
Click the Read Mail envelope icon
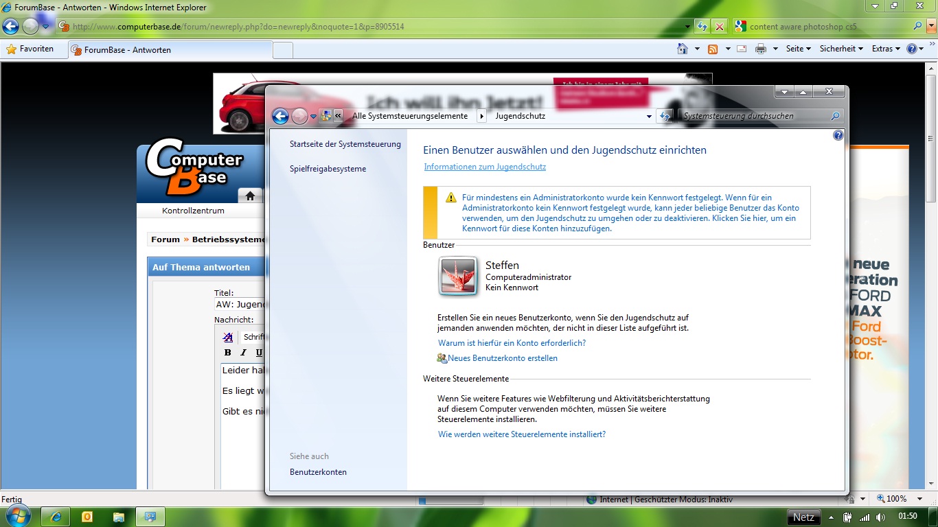point(742,49)
